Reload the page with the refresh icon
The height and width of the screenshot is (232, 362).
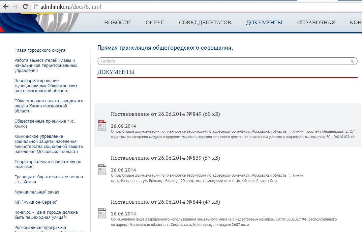point(25,6)
